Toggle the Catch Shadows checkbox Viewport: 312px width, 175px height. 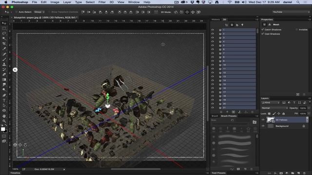[263, 29]
